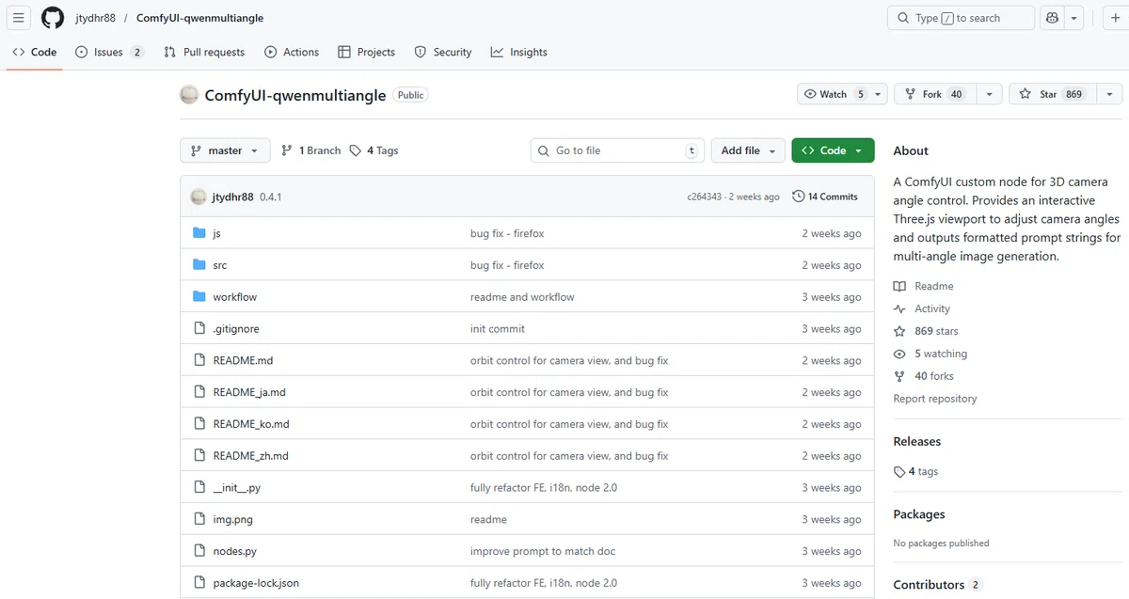View 14 Commits history
The width and height of the screenshot is (1129, 599).
[825, 197]
